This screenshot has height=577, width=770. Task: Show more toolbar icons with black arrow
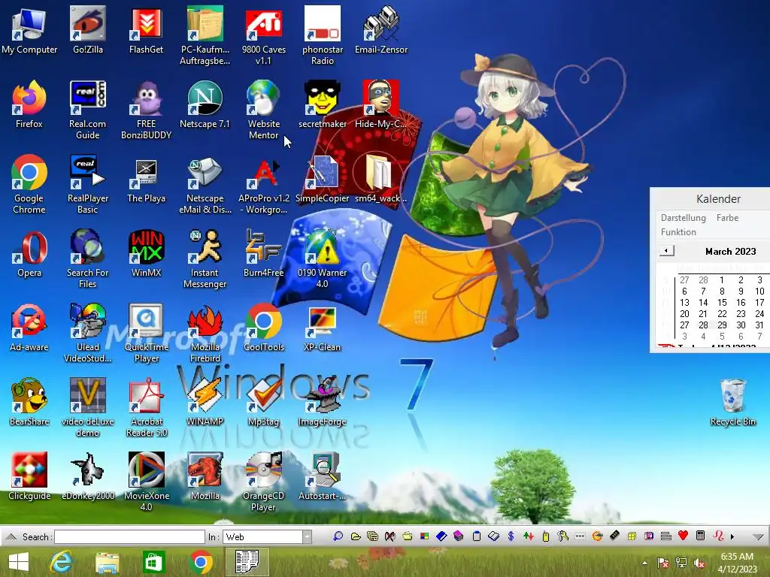click(x=732, y=536)
